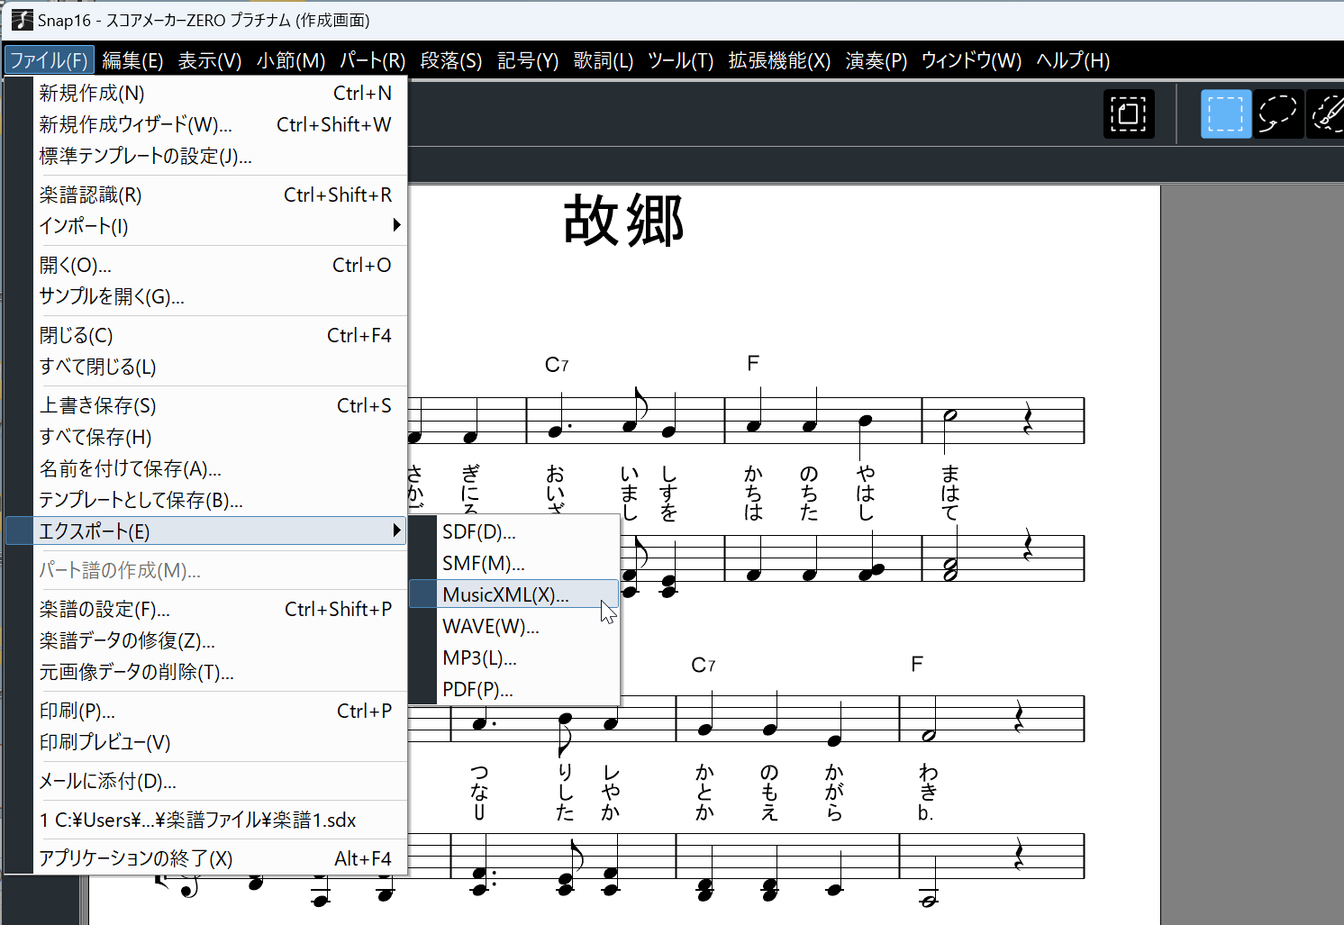The width and height of the screenshot is (1344, 925).
Task: Open the 拡張機能(X) menu
Action: [x=779, y=60]
